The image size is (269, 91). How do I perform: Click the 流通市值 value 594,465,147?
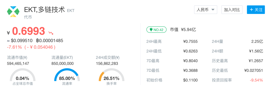click(18, 64)
